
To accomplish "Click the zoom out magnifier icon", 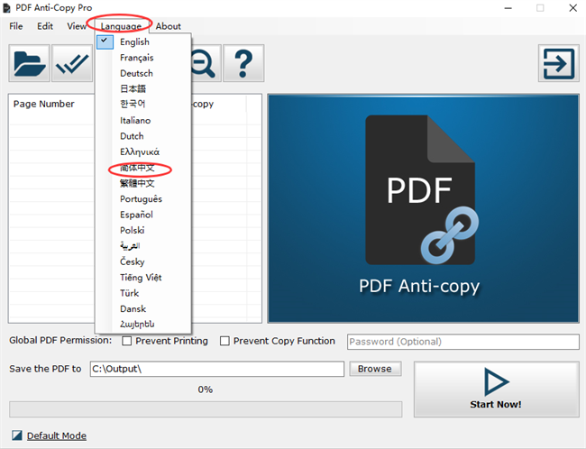I will (206, 63).
